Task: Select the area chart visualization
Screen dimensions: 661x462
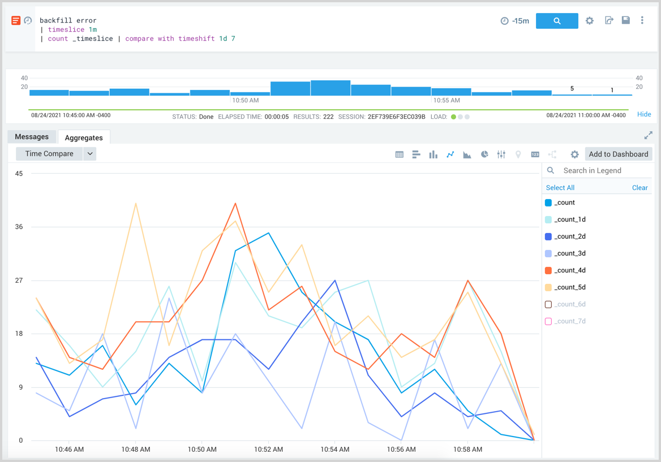Action: 467,154
